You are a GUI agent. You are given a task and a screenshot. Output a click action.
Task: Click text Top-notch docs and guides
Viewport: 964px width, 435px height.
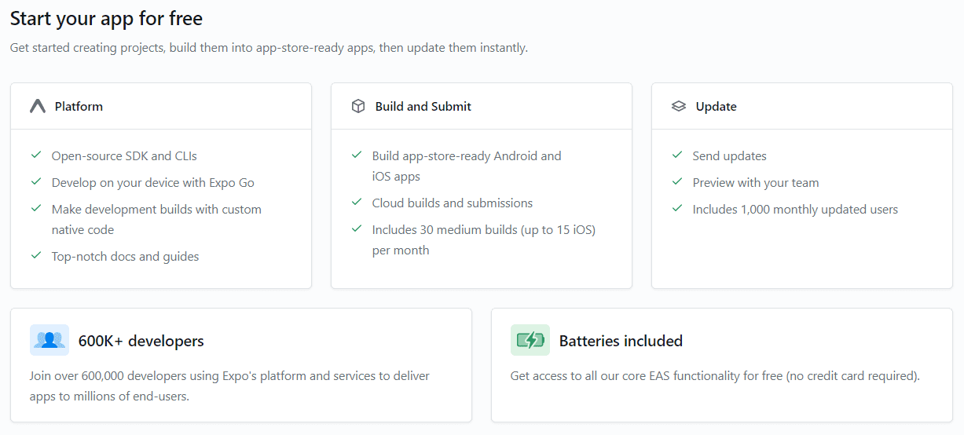126,257
